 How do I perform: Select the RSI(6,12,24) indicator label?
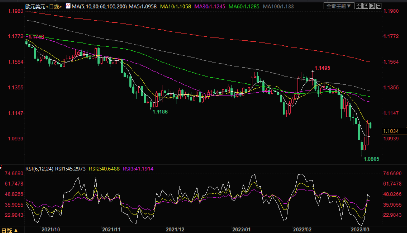coord(39,169)
